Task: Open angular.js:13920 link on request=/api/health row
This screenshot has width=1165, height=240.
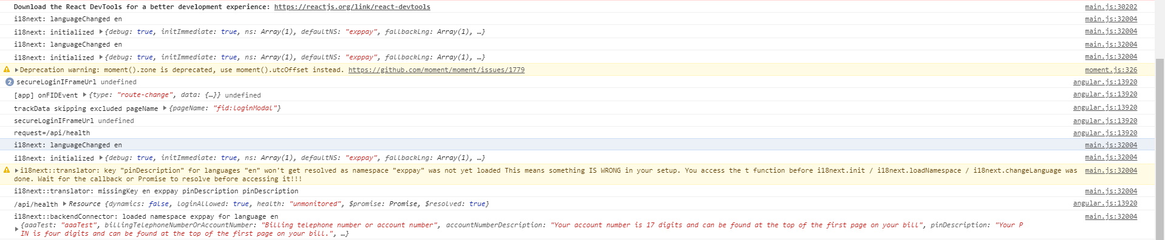Action: 1105,133
